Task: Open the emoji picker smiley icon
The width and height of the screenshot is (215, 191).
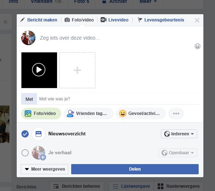Action: tap(198, 46)
